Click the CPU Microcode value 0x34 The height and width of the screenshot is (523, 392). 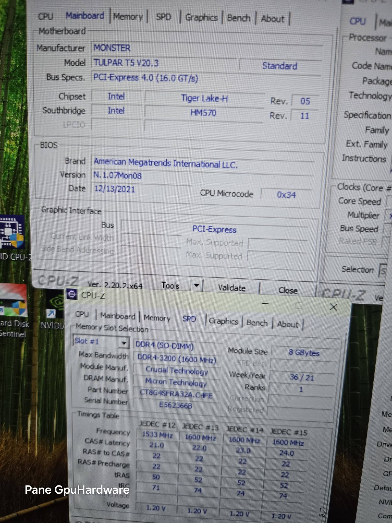point(286,195)
